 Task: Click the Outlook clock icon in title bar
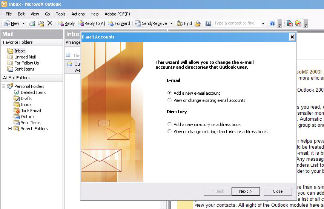point(5,4)
